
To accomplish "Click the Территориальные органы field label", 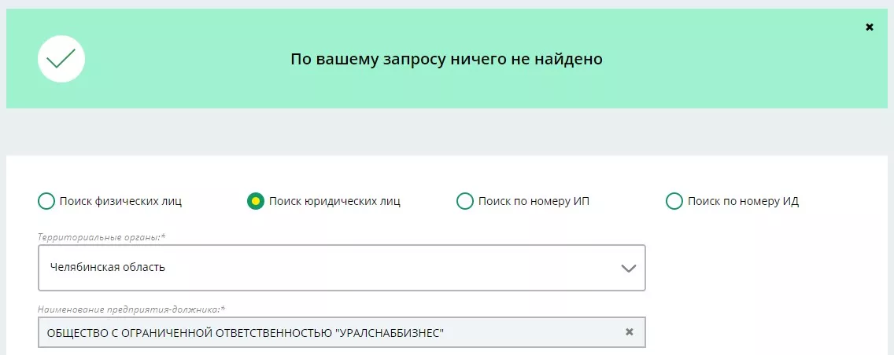I will click(x=102, y=236).
